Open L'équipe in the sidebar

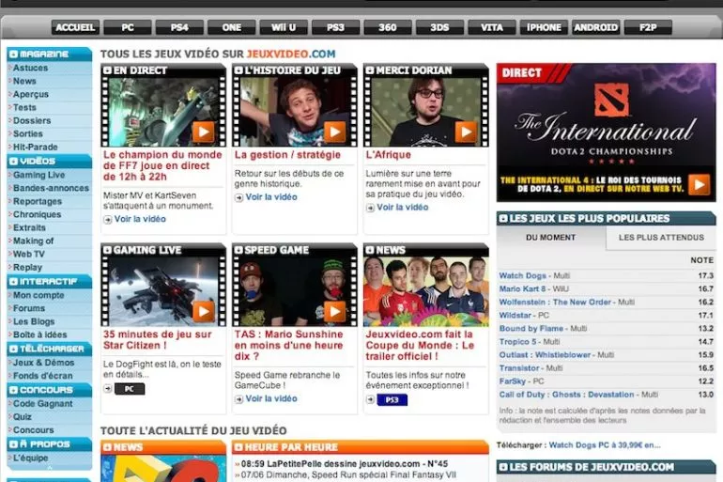[x=30, y=458]
